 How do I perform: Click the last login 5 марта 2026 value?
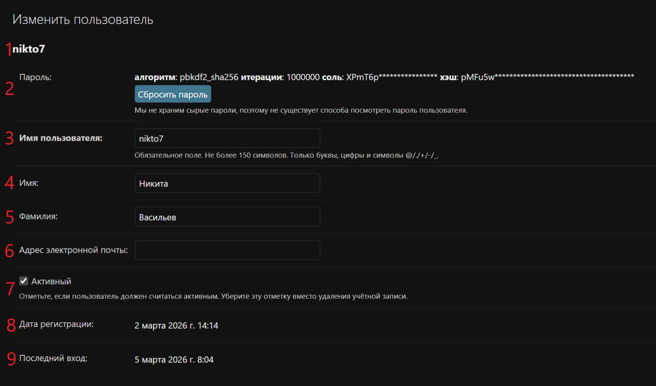[x=174, y=360]
